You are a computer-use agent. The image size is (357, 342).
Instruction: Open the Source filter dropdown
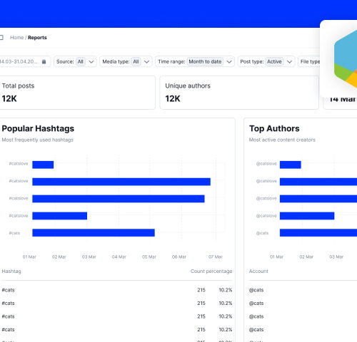coord(75,61)
